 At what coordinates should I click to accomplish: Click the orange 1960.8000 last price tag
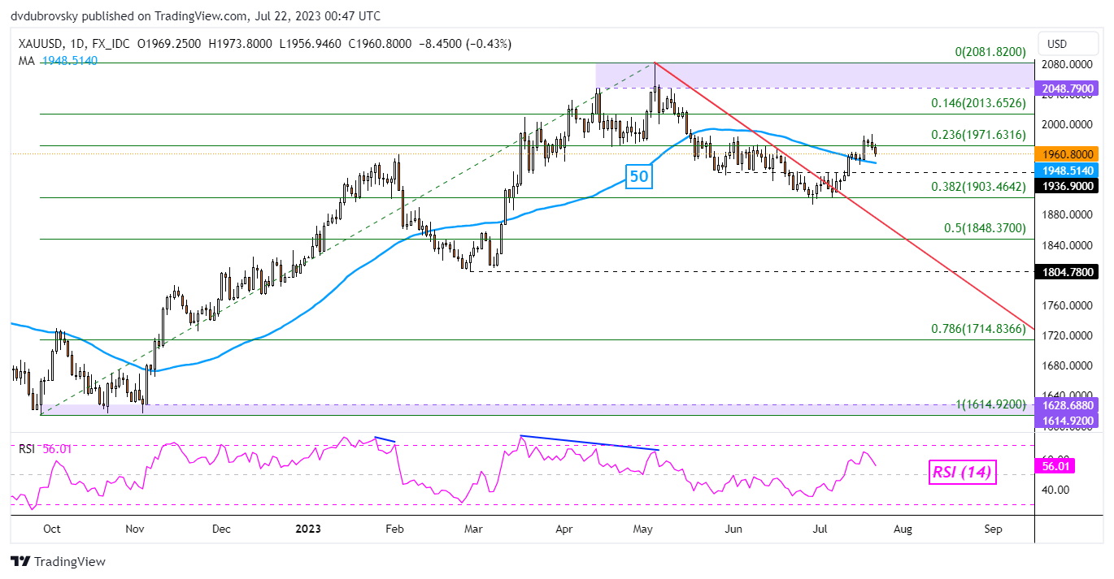pyautogui.click(x=1068, y=153)
